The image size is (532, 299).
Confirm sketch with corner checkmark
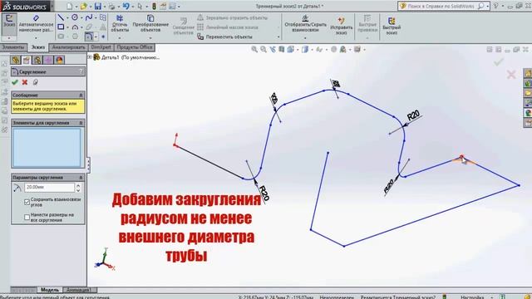pos(499,61)
